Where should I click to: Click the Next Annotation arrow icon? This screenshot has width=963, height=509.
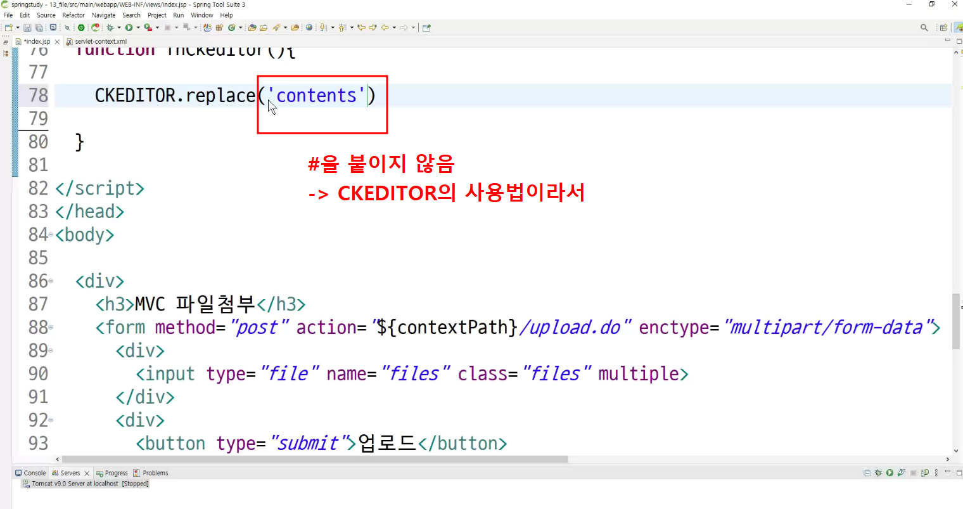[323, 28]
